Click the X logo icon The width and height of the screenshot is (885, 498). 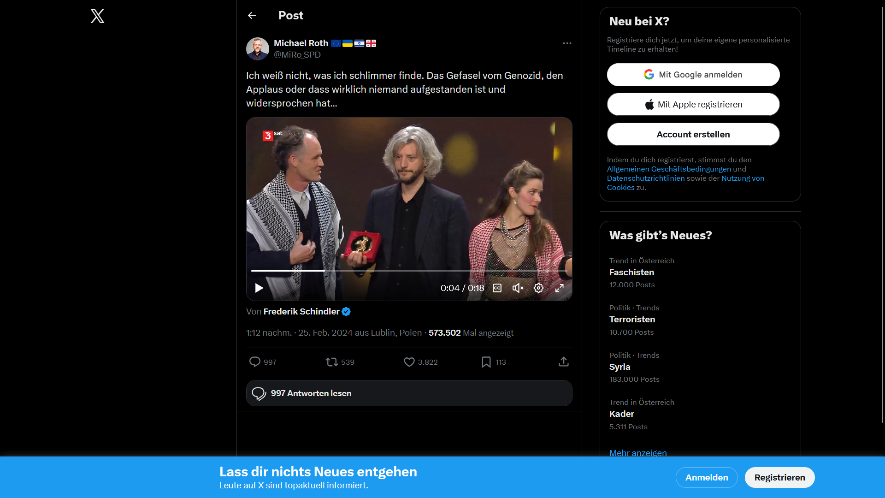click(x=97, y=16)
